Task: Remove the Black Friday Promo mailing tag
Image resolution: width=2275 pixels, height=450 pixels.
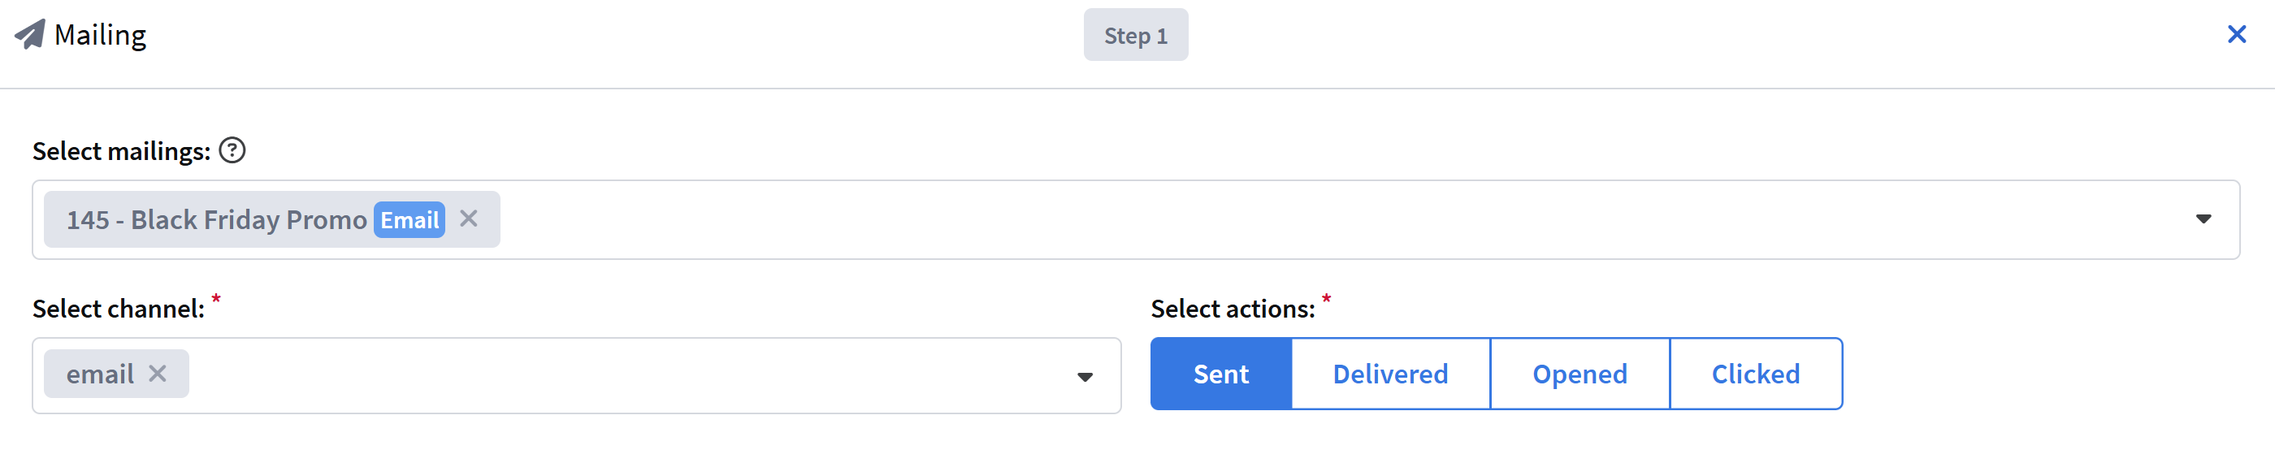Action: [x=469, y=219]
